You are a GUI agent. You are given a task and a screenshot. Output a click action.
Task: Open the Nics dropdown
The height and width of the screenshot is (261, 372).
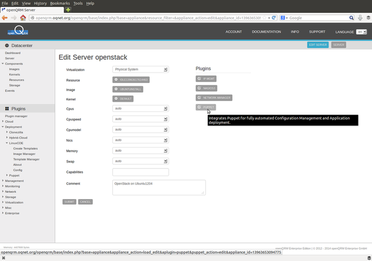(x=141, y=140)
